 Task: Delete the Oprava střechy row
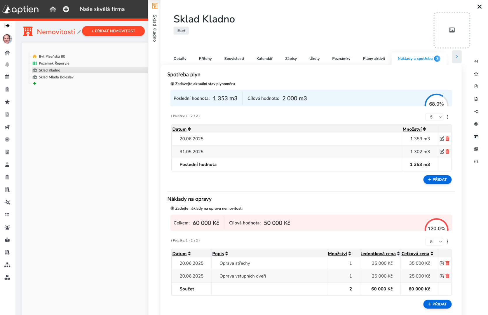(447, 263)
